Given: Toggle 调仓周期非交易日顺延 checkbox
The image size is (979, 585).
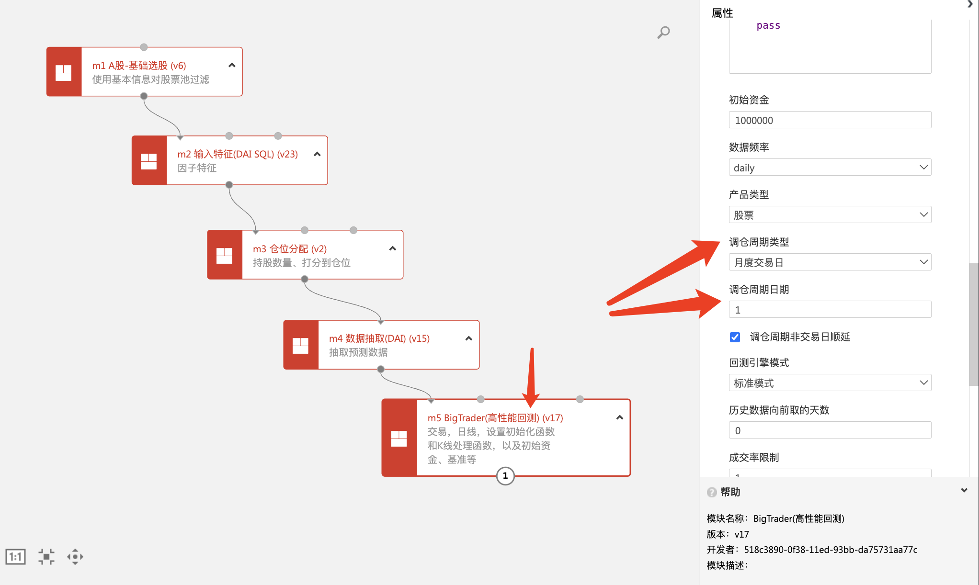Looking at the screenshot, I should pyautogui.click(x=735, y=337).
